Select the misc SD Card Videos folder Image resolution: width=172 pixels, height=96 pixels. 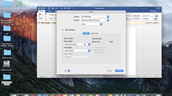click(x=7, y=77)
